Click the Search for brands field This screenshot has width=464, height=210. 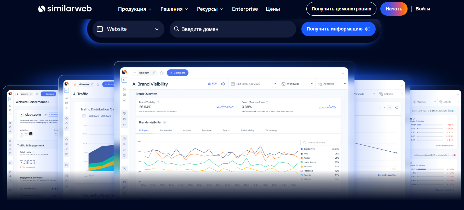pos(320,143)
